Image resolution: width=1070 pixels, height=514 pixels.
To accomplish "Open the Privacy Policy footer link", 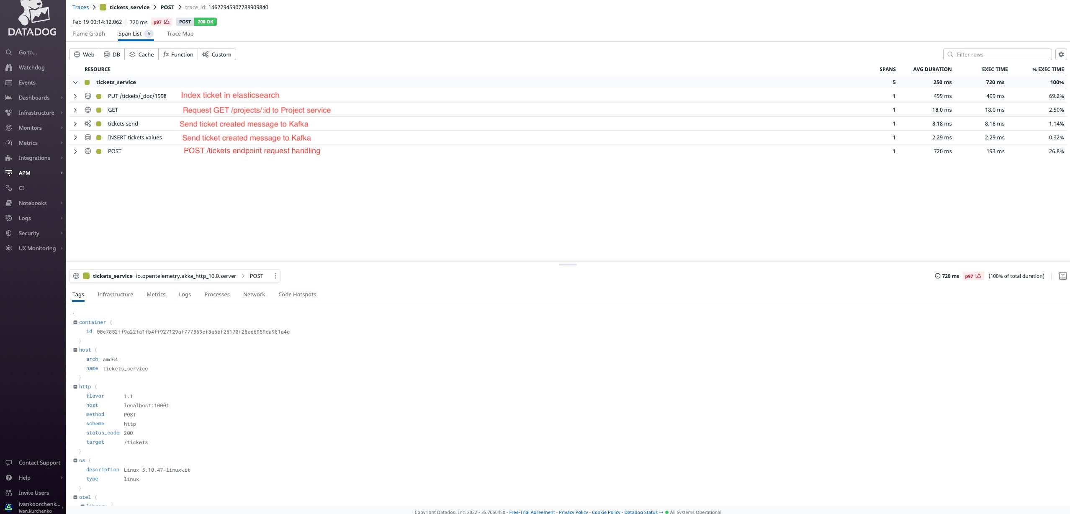I will click(573, 511).
